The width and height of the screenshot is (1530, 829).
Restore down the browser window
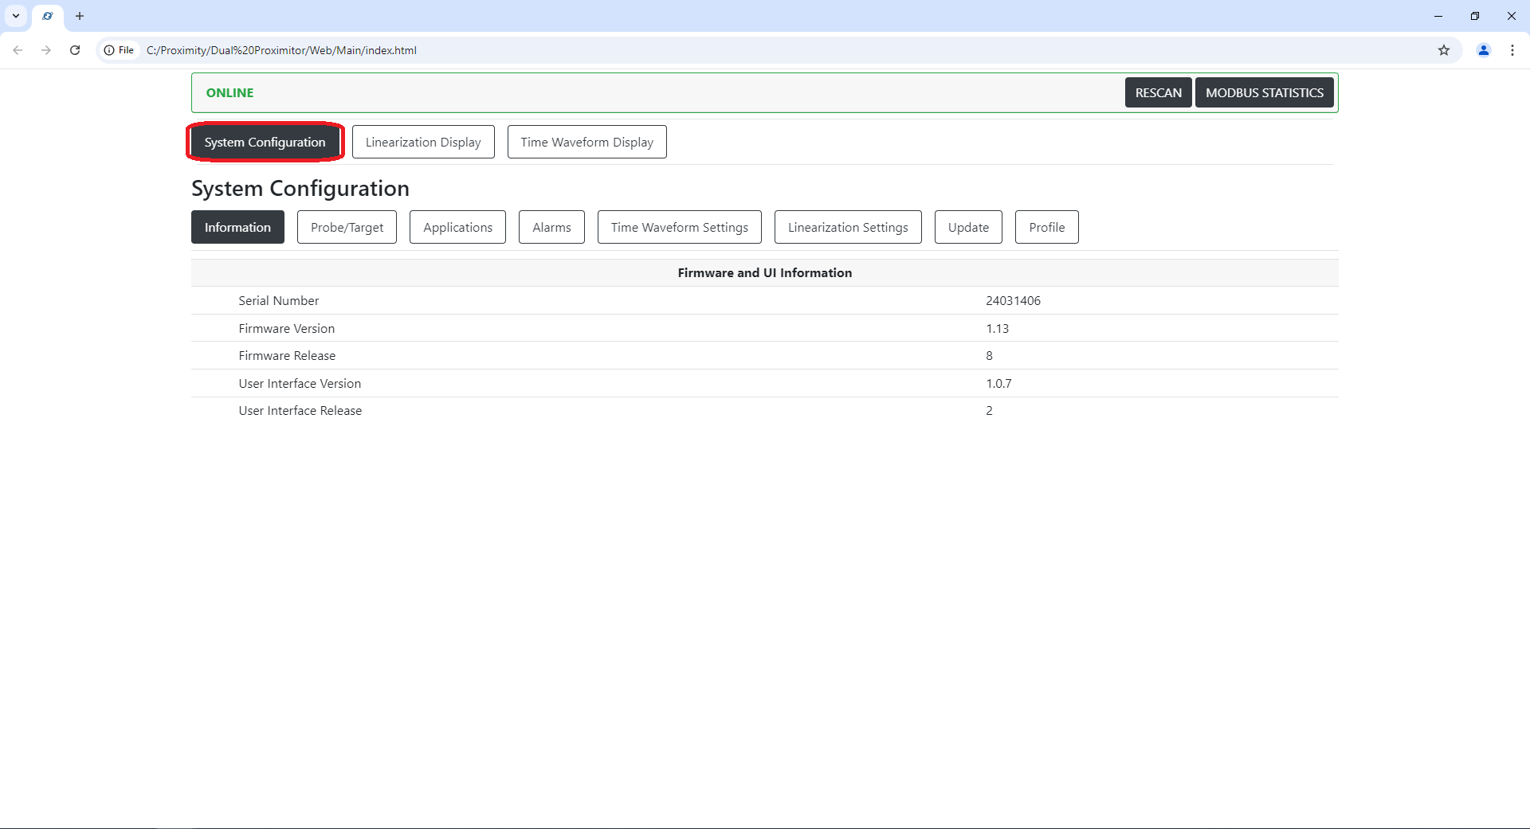[x=1475, y=16]
